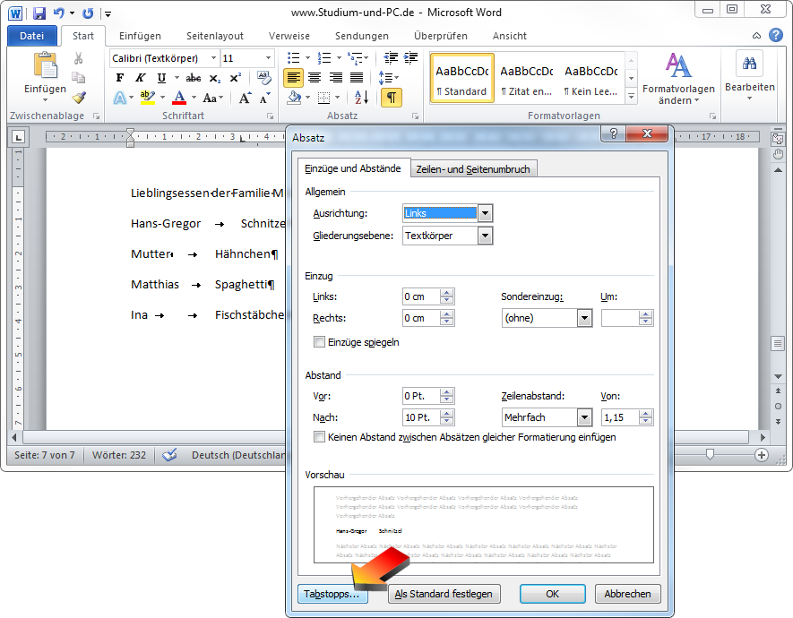
Task: Open text effects icon (glowing A)
Action: tap(119, 98)
